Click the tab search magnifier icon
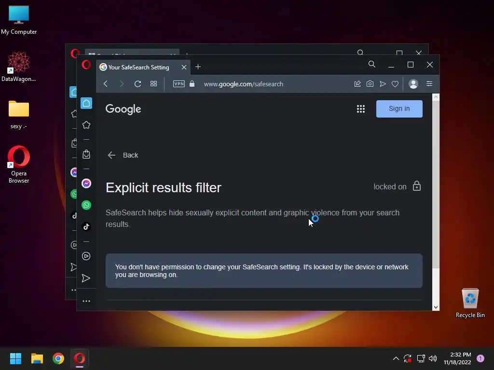494x370 pixels. pyautogui.click(x=372, y=65)
